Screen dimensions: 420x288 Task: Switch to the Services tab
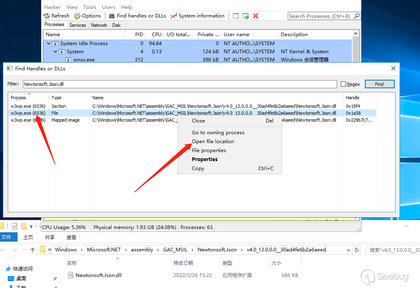click(78, 25)
